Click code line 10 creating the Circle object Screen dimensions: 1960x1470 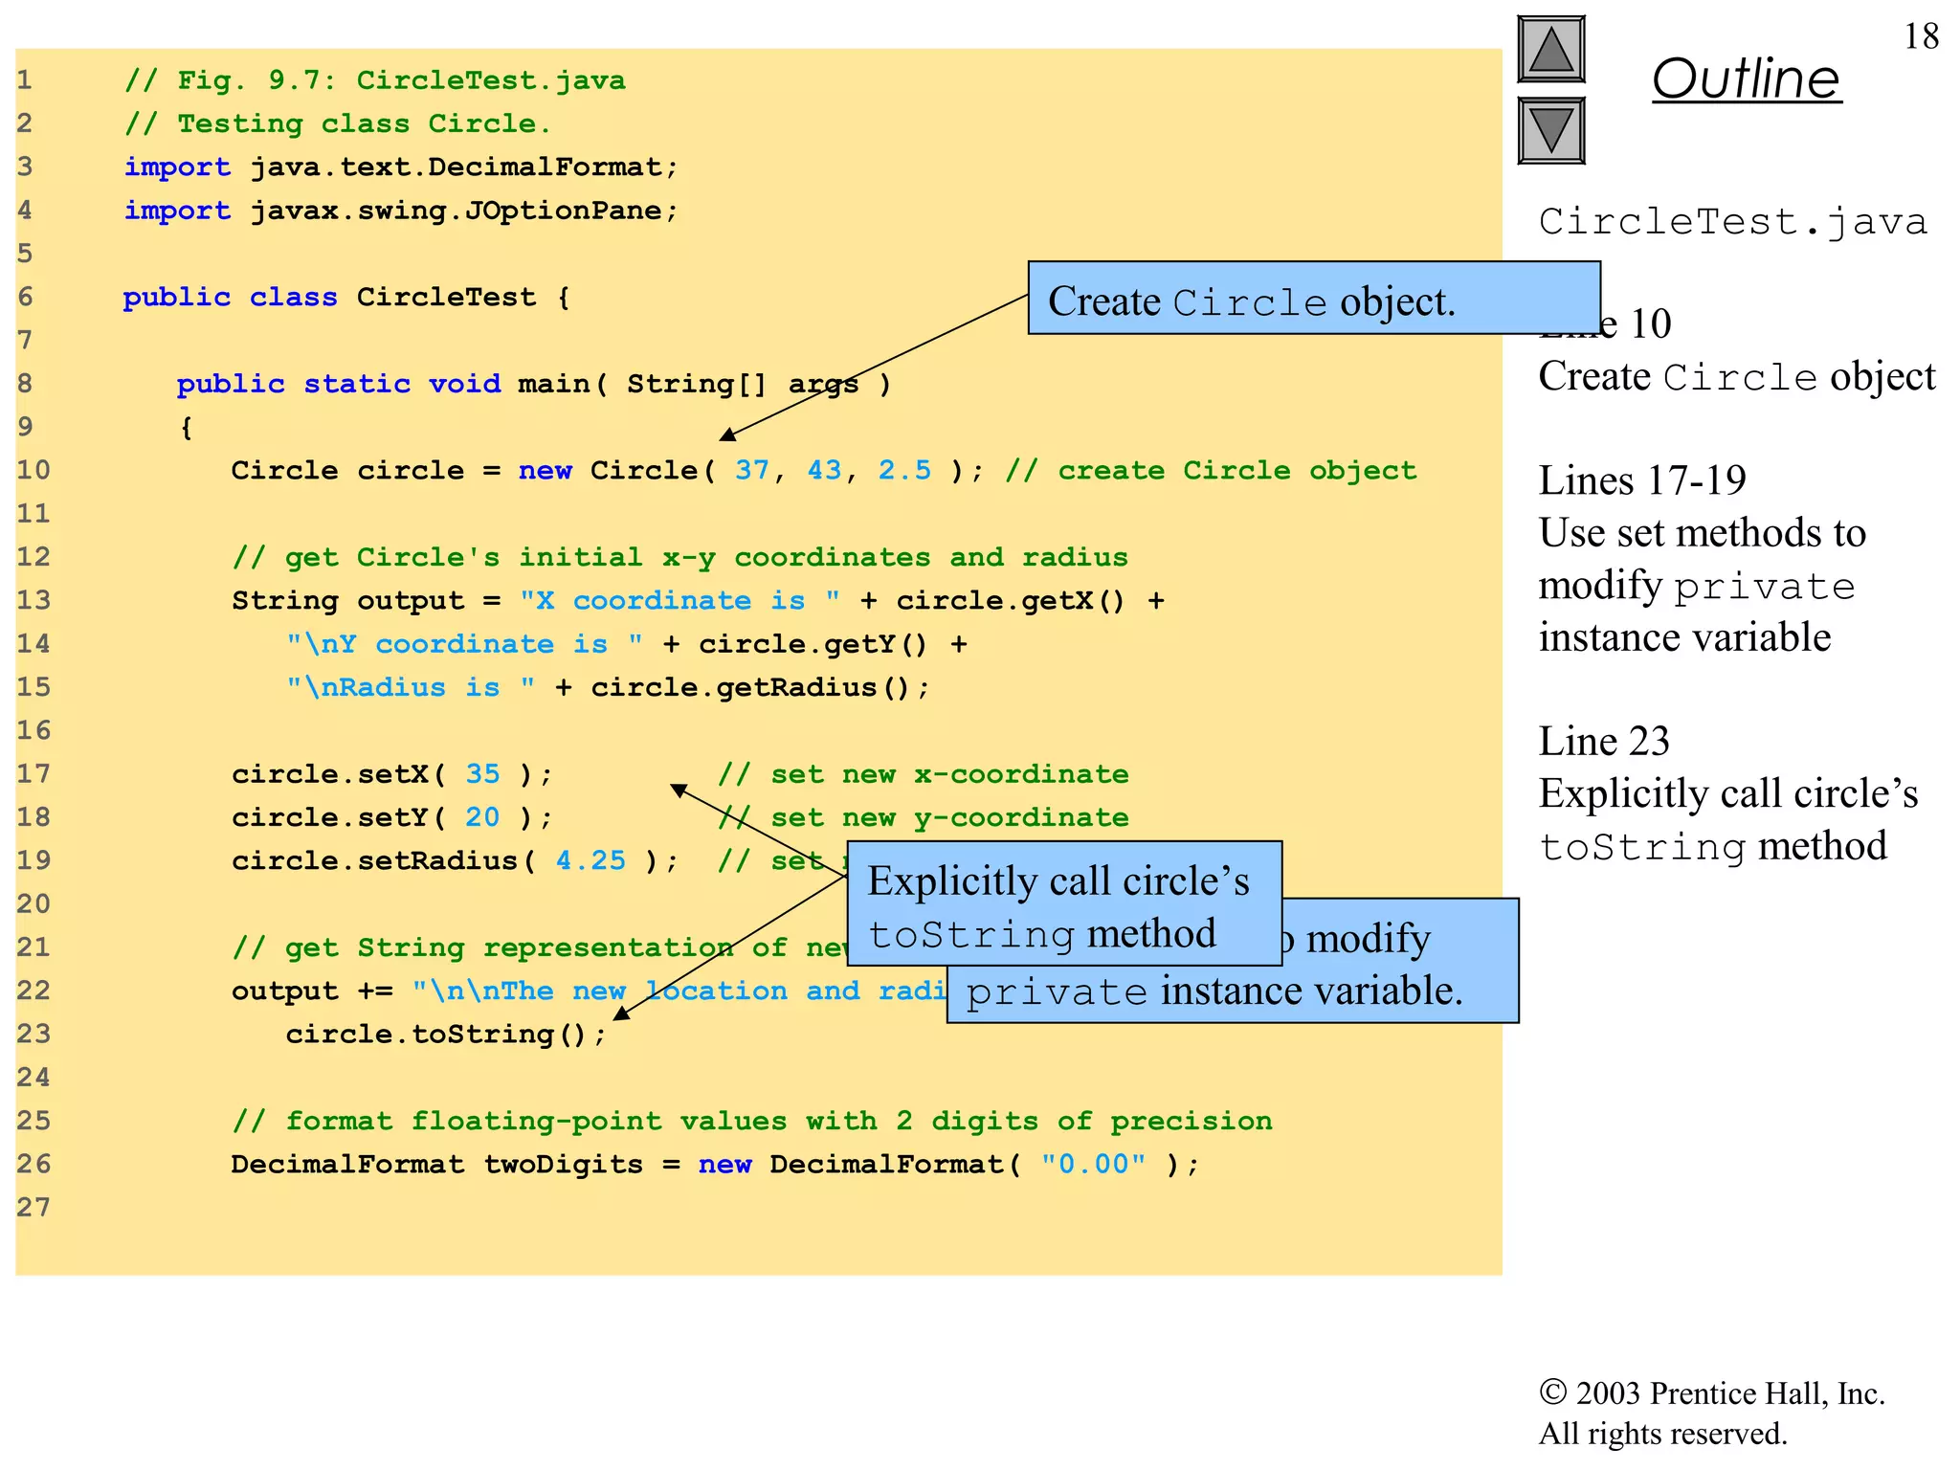[x=605, y=471]
